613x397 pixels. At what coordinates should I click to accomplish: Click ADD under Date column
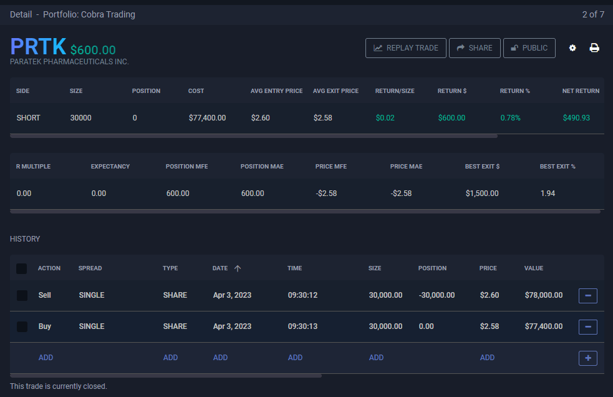tap(220, 358)
